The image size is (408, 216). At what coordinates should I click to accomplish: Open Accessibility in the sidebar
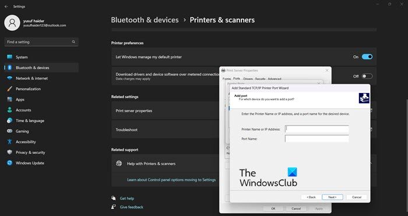tap(41, 142)
